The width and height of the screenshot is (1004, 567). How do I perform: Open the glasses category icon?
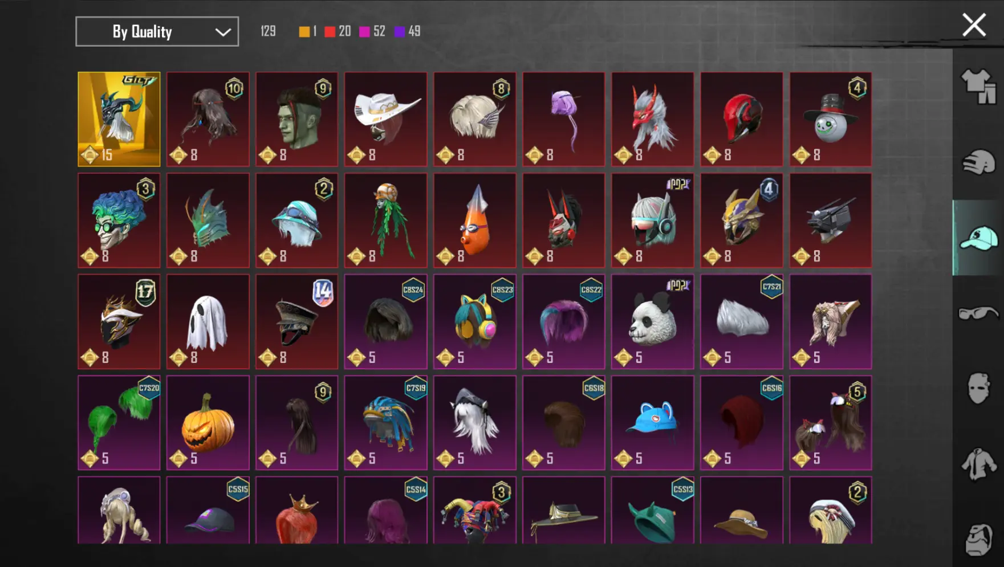tap(978, 313)
